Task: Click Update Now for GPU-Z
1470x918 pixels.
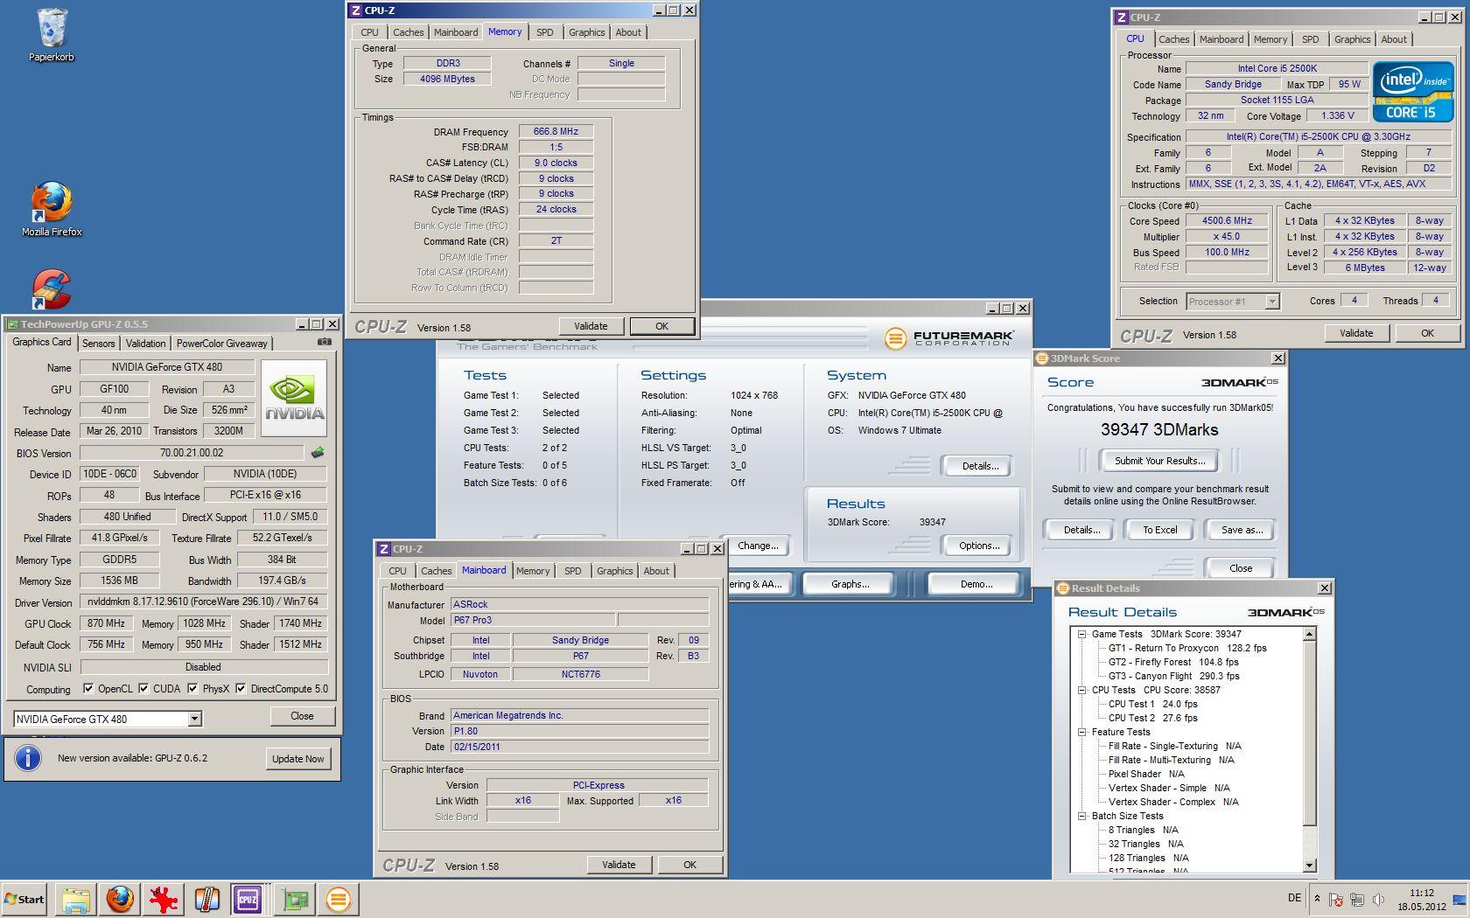Action: (297, 759)
